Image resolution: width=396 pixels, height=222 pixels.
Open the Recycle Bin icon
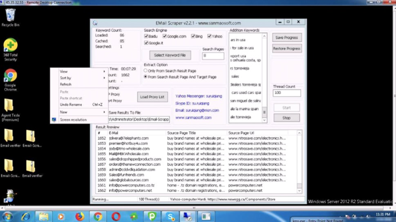(10, 17)
